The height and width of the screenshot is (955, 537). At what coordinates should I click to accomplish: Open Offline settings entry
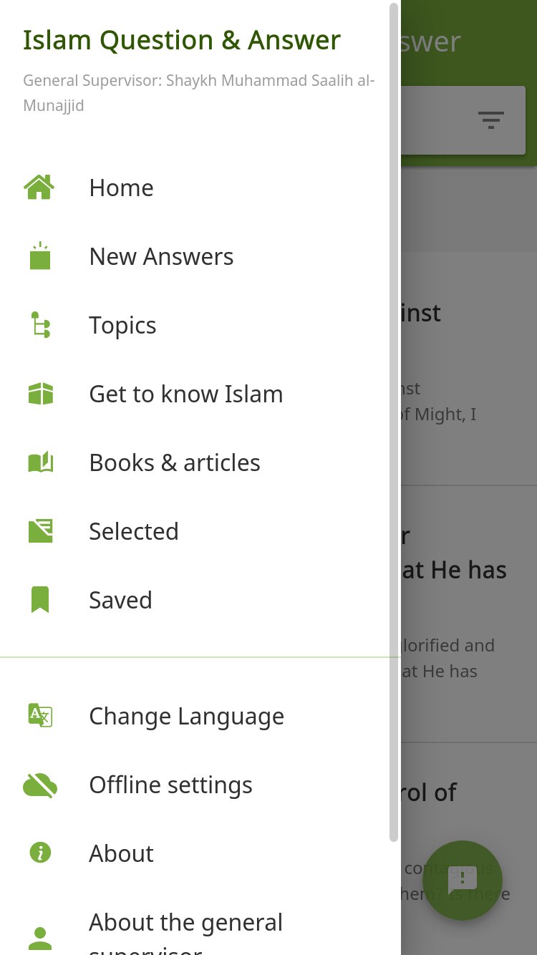click(x=200, y=785)
